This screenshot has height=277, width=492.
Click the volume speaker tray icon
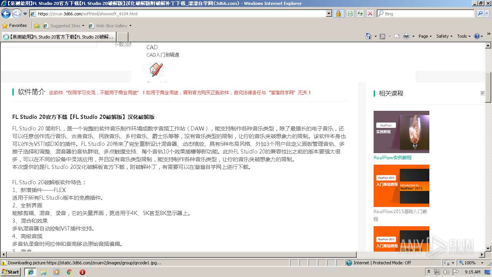tap(446, 272)
